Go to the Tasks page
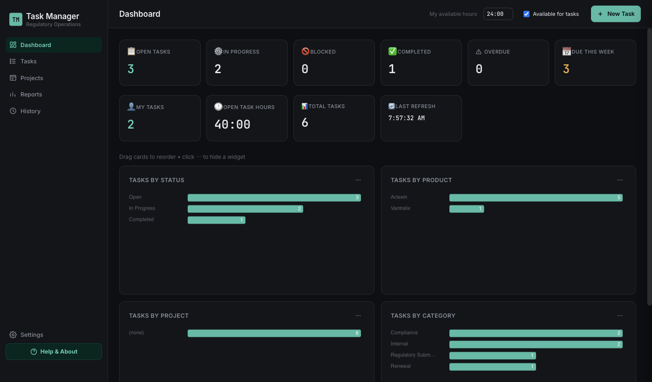 point(54,61)
